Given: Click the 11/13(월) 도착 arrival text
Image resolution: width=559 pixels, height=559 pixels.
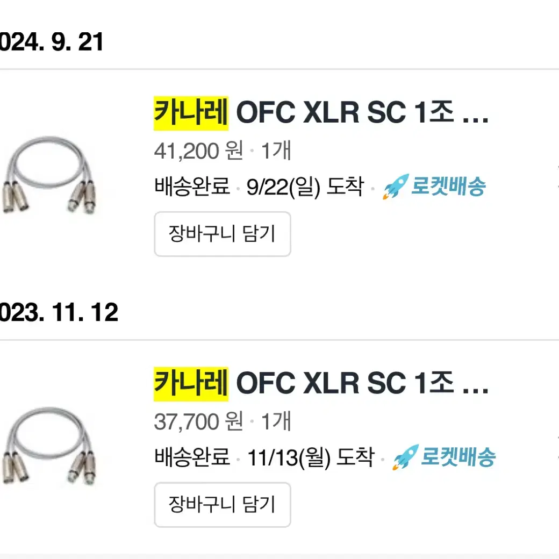Looking at the screenshot, I should click(x=310, y=458).
